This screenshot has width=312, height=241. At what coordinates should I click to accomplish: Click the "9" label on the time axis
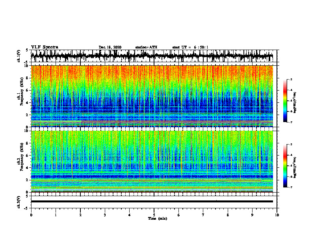click(x=252, y=215)
